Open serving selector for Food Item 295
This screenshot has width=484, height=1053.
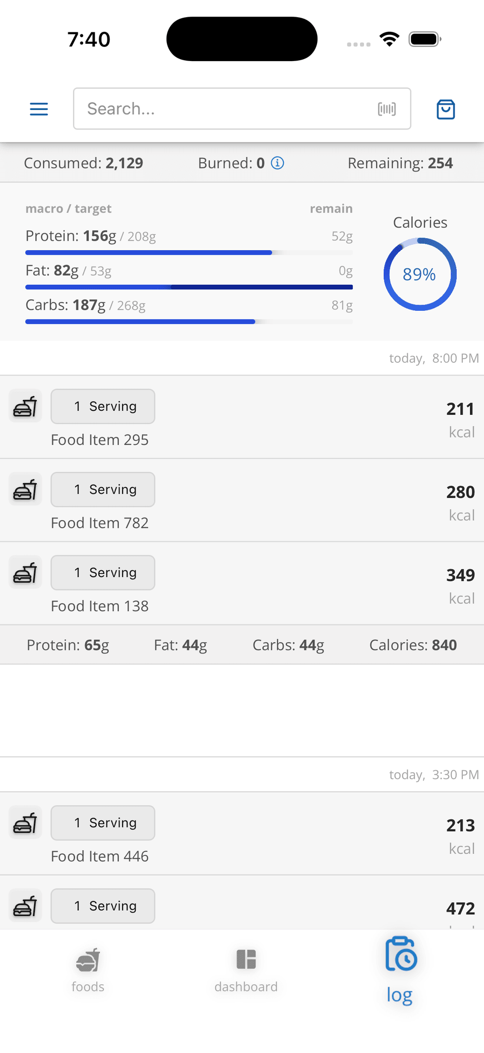tap(103, 407)
